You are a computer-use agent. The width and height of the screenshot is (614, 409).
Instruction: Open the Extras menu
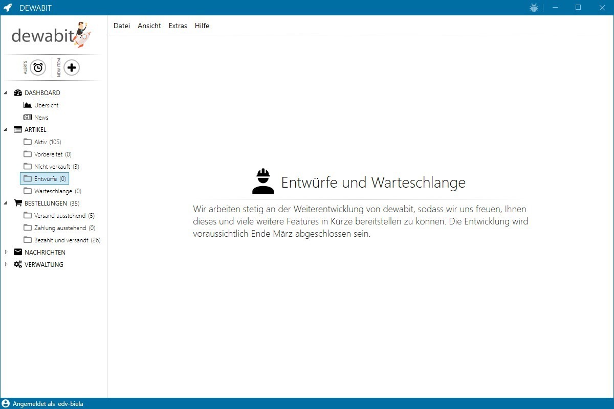(x=178, y=26)
